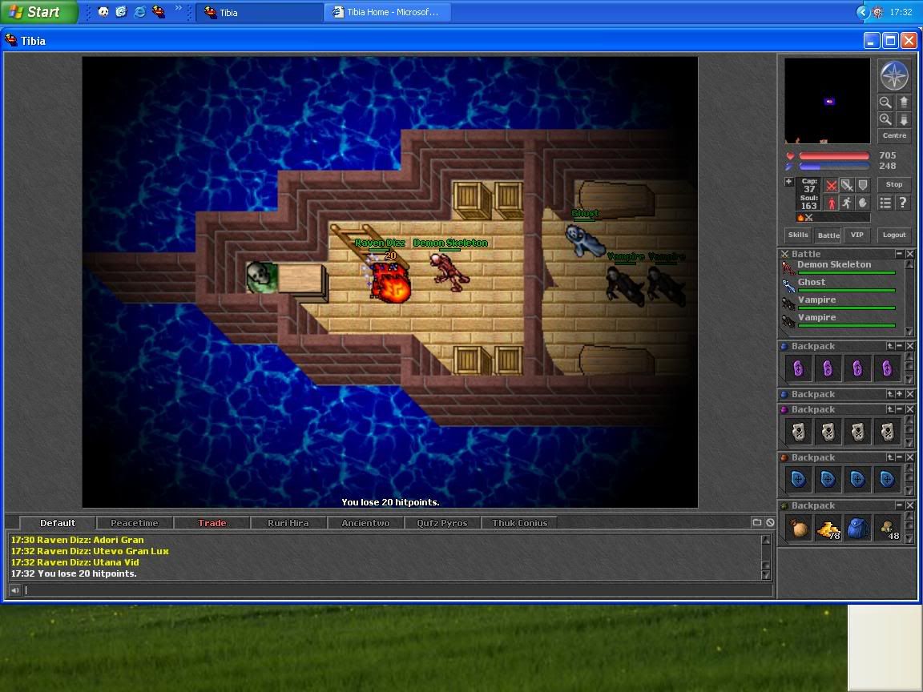Enable stand-while-fighting mode
Viewport: 923px width, 692px height.
point(831,203)
